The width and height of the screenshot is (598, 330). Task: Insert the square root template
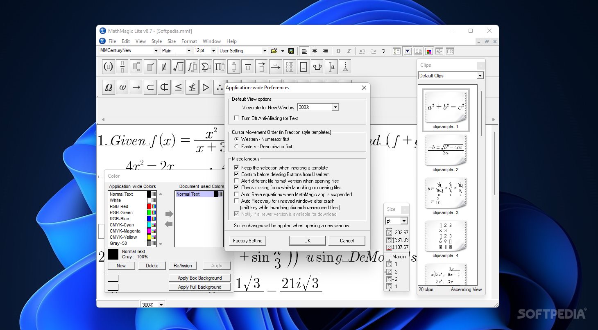click(x=178, y=66)
